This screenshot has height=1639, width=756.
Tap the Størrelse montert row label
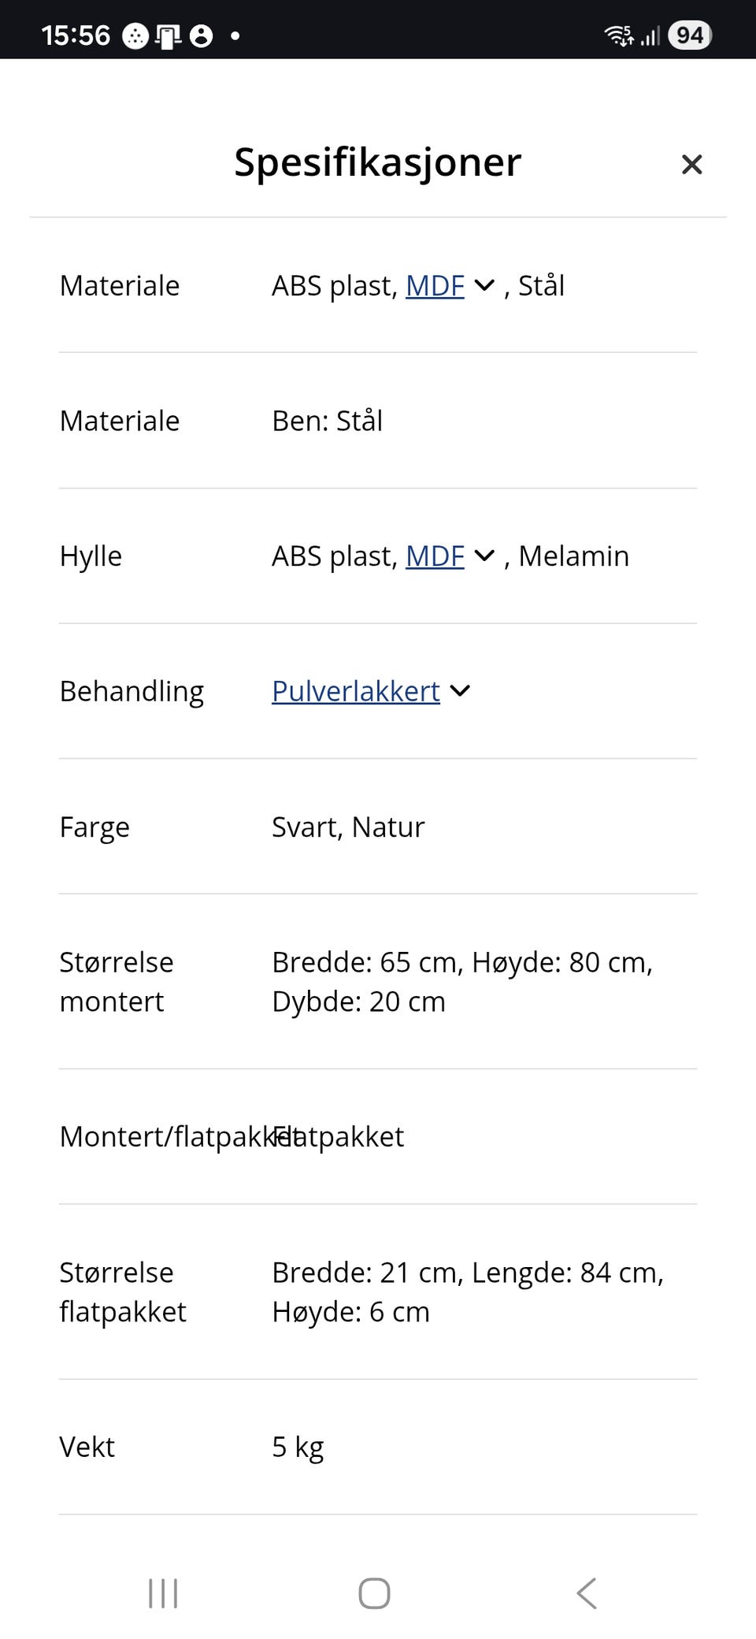tap(117, 981)
